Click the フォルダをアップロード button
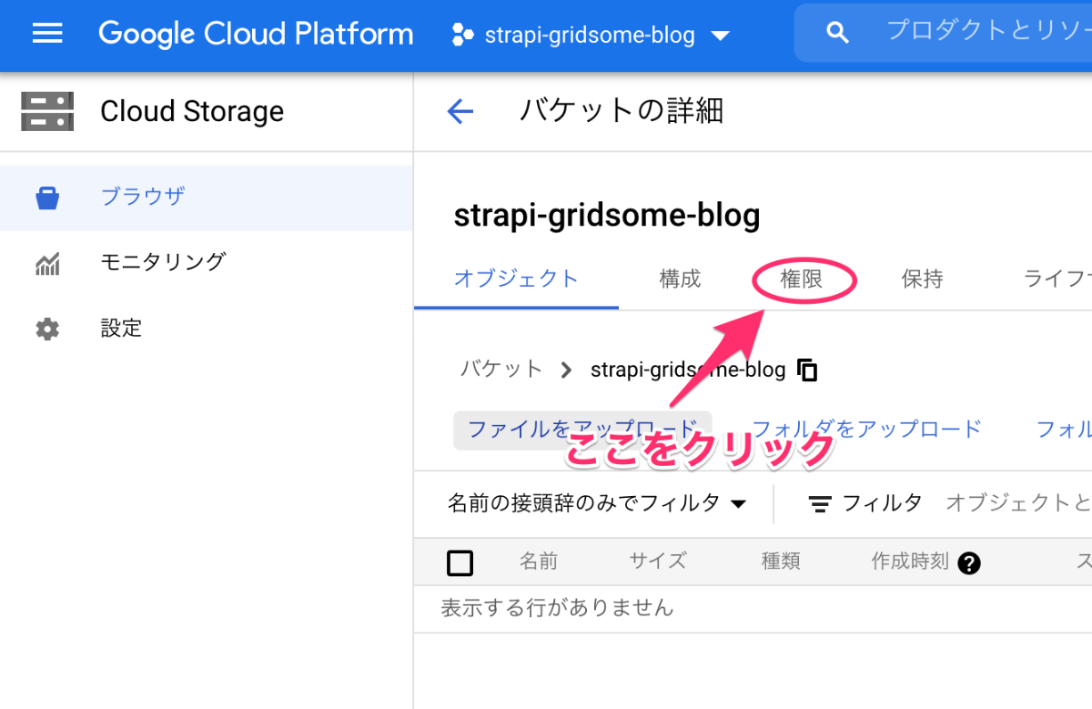This screenshot has width=1092, height=709. point(867,429)
